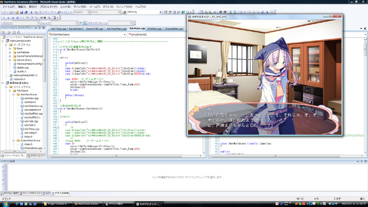Open the 出力 output panel tab
Screen dimensions: 368x207
(x=46, y=193)
